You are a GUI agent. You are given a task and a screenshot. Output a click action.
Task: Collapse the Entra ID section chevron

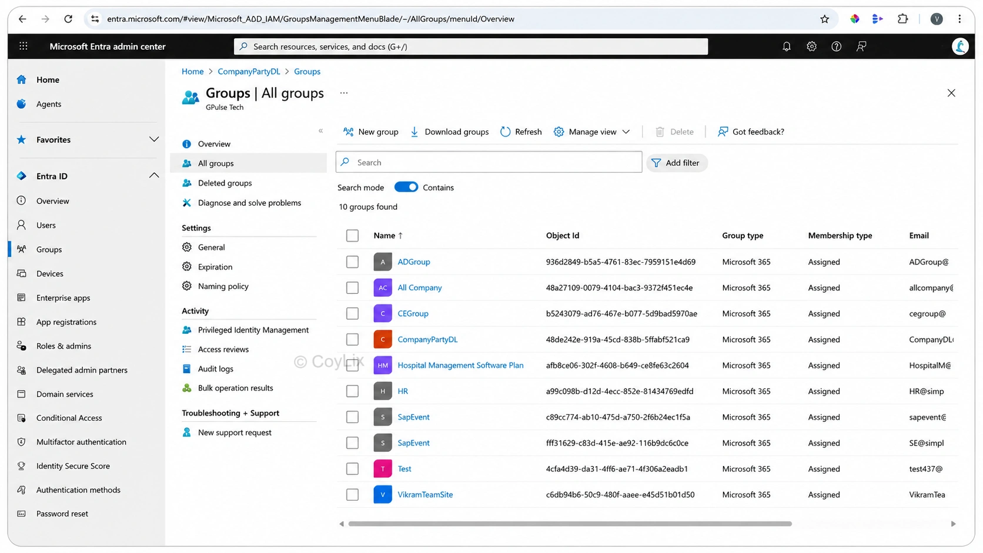(154, 175)
